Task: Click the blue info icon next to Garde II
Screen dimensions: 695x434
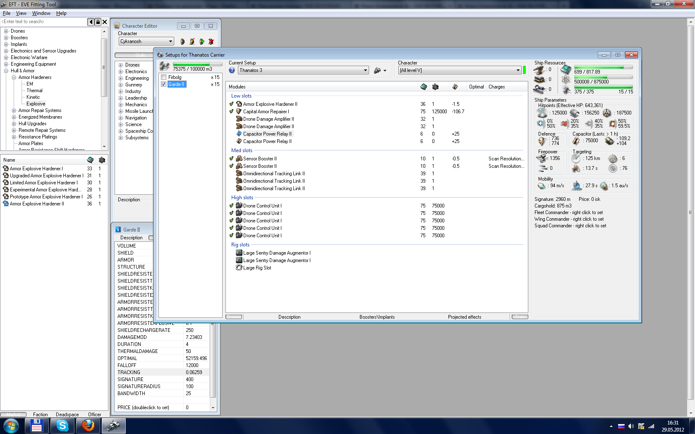Action: coord(118,229)
